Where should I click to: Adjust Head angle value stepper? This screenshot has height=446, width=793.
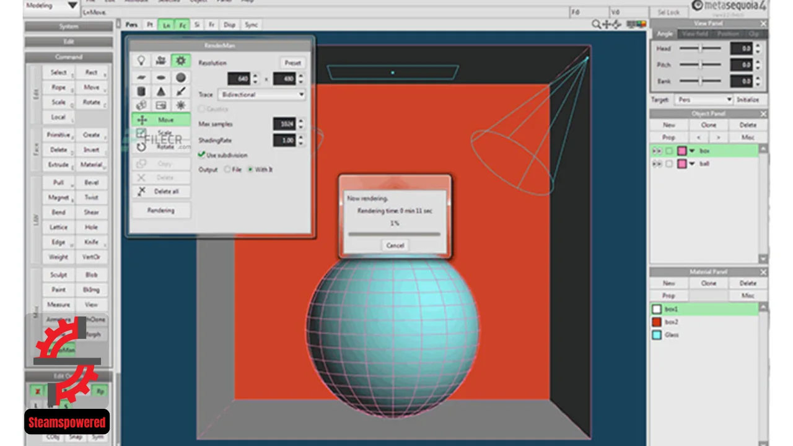[759, 48]
